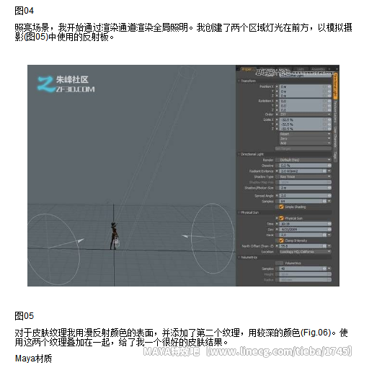
Task: Select the character figure in the viewport
Action: coord(114,235)
